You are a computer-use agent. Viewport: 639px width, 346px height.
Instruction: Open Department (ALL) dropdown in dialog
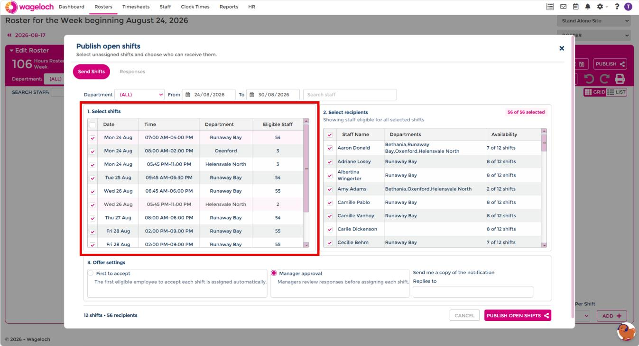(140, 95)
